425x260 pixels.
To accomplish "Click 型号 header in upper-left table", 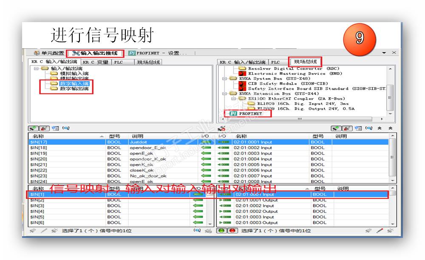I will tap(115, 136).
